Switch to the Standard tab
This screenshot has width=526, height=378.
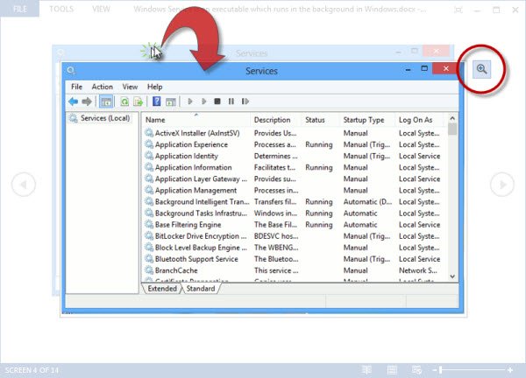pyautogui.click(x=201, y=289)
